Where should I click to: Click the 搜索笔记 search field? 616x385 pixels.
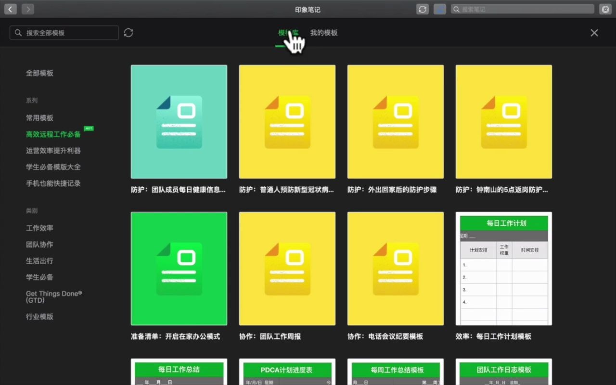coord(522,9)
